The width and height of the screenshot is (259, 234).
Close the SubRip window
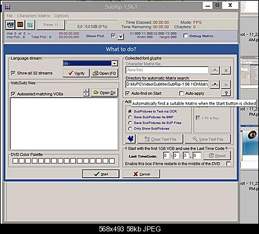tap(230, 5)
